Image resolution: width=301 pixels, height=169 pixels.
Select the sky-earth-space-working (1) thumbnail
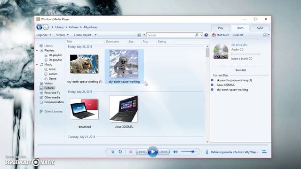[x=84, y=64]
